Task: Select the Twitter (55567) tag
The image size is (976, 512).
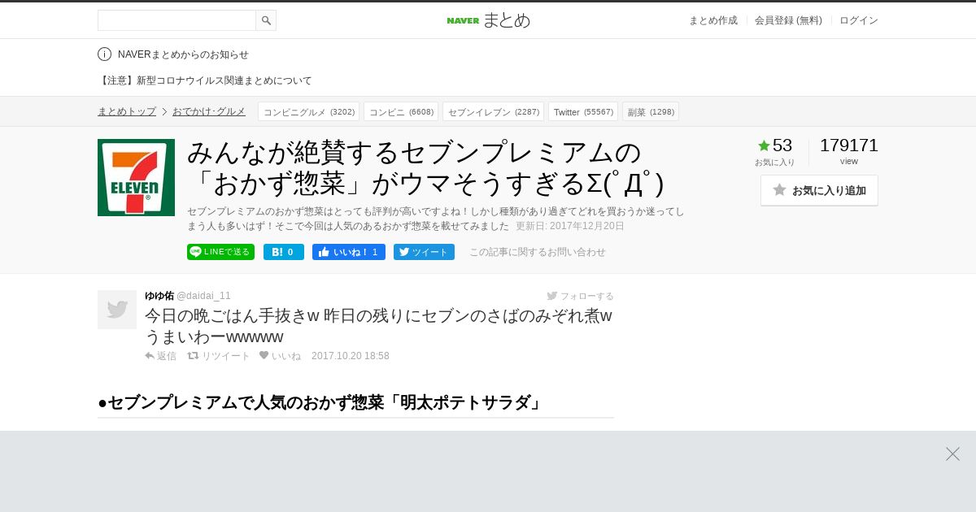Action: tap(583, 111)
